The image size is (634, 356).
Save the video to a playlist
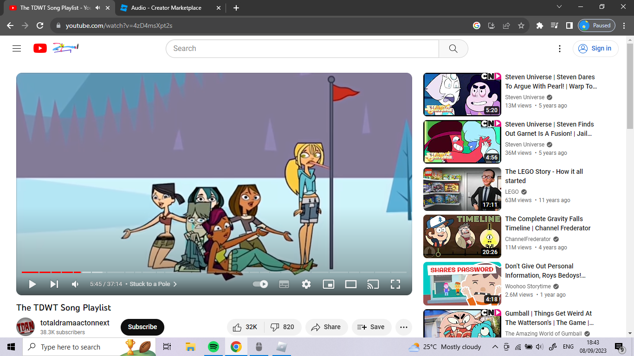pyautogui.click(x=371, y=327)
